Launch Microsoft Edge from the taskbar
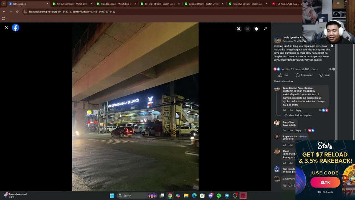This screenshot has width=355, height=200. click(x=194, y=196)
